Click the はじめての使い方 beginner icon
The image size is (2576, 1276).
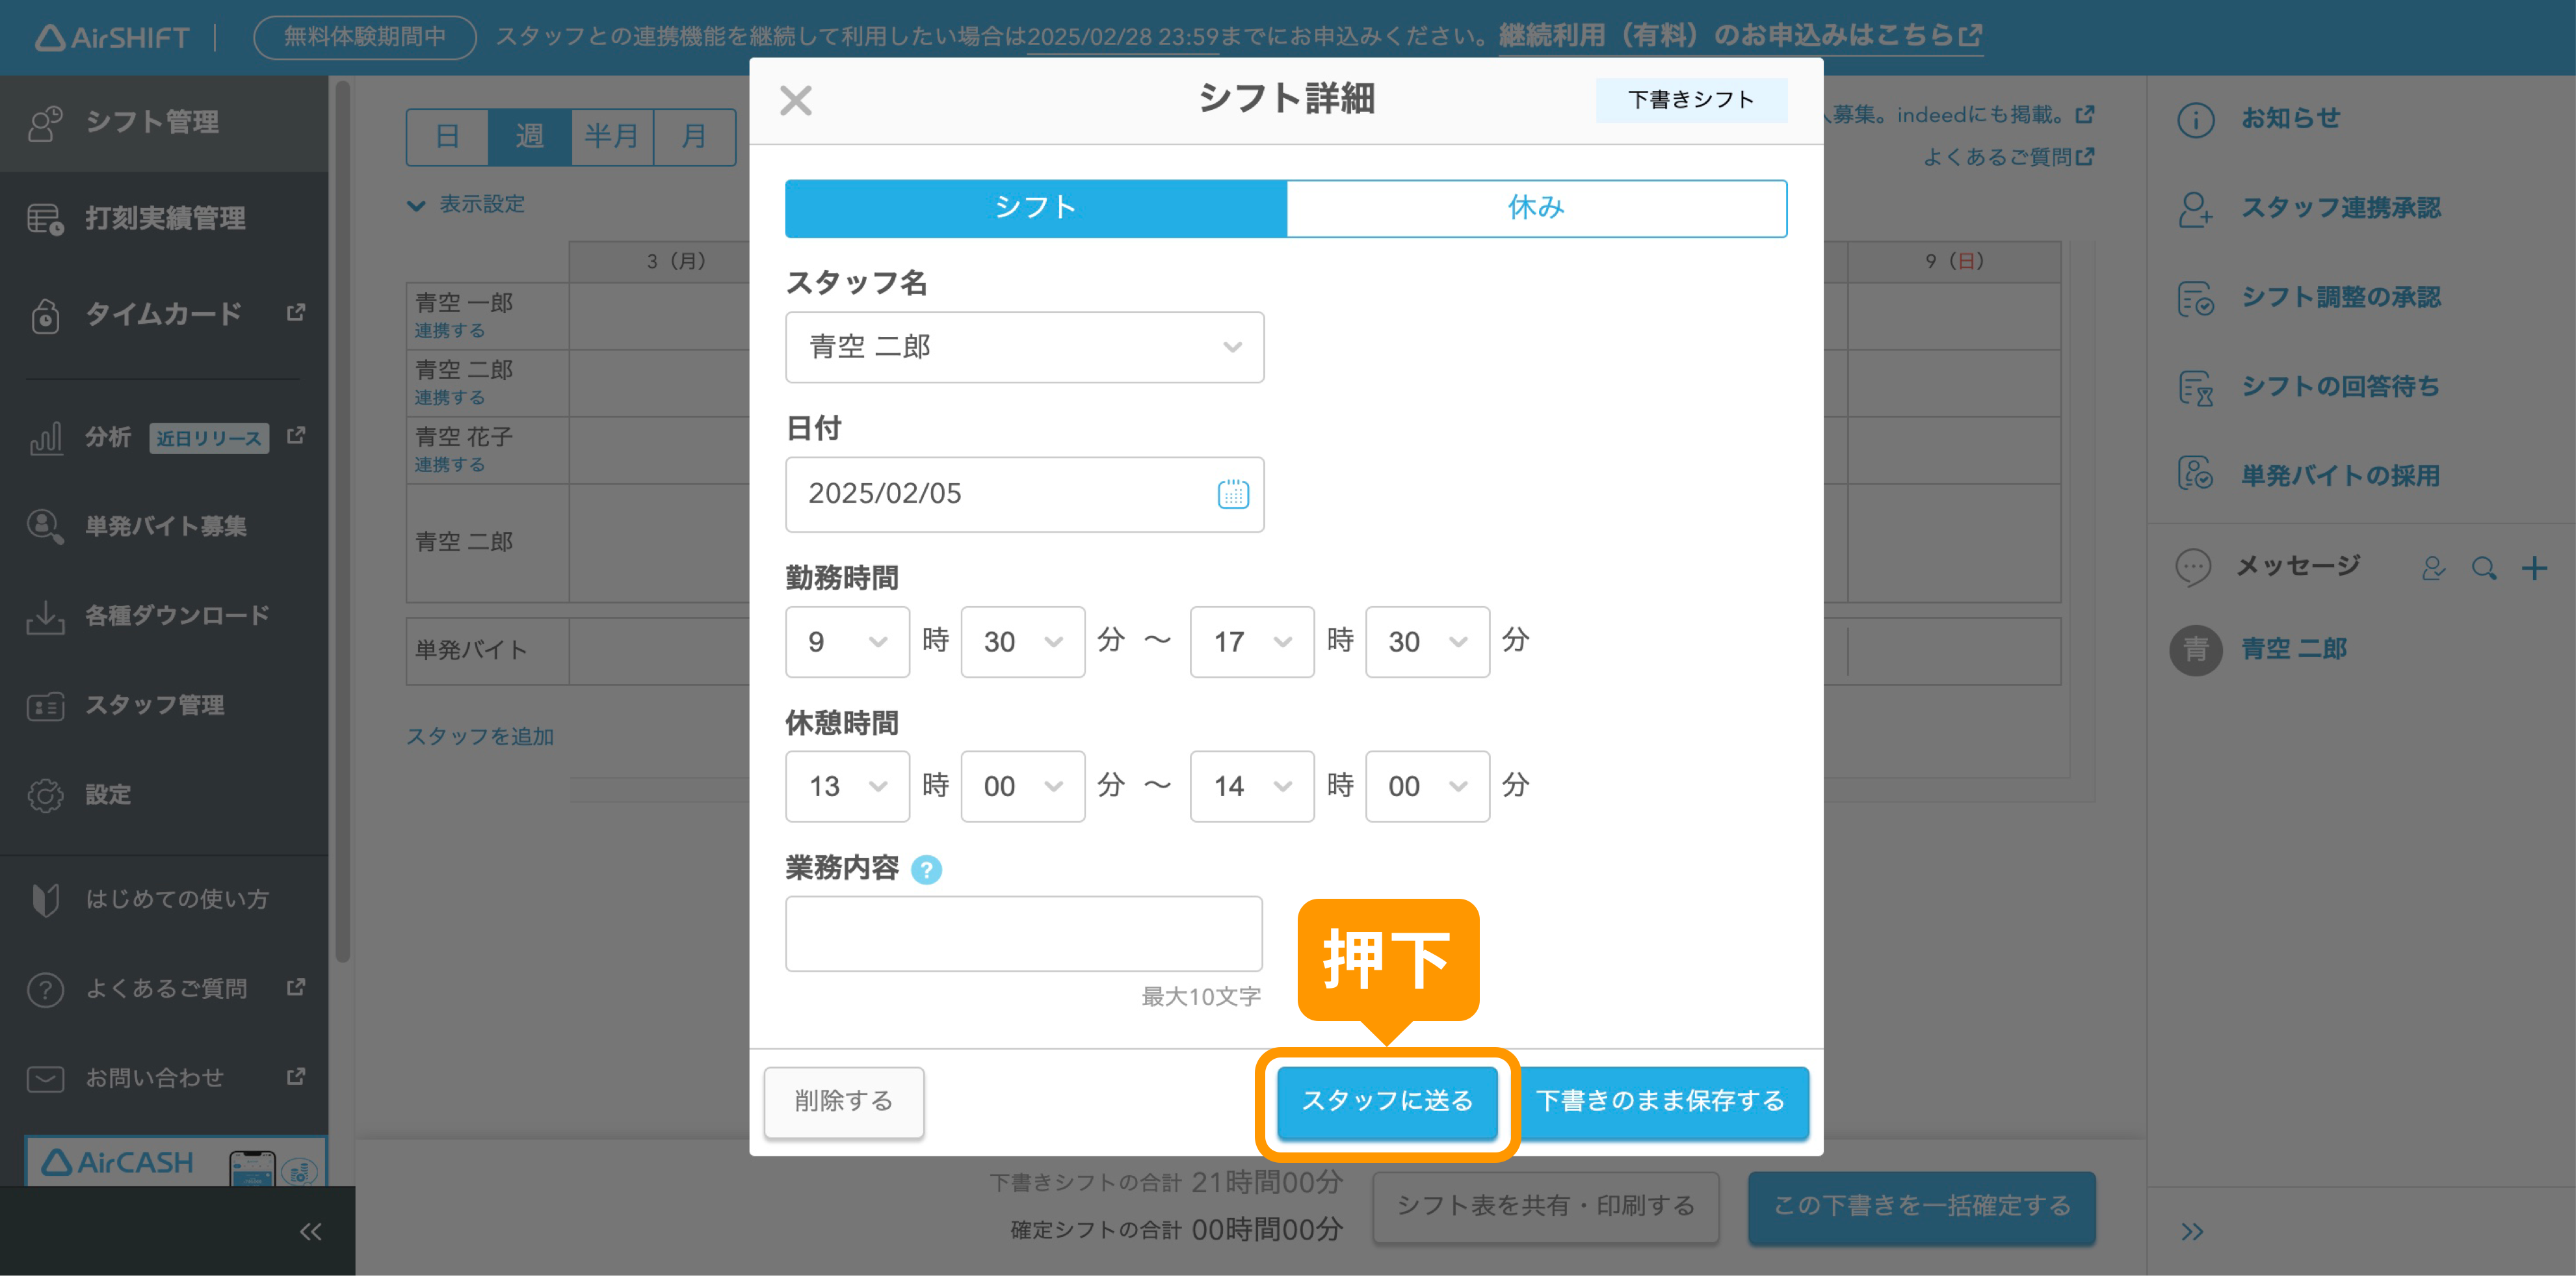45,900
